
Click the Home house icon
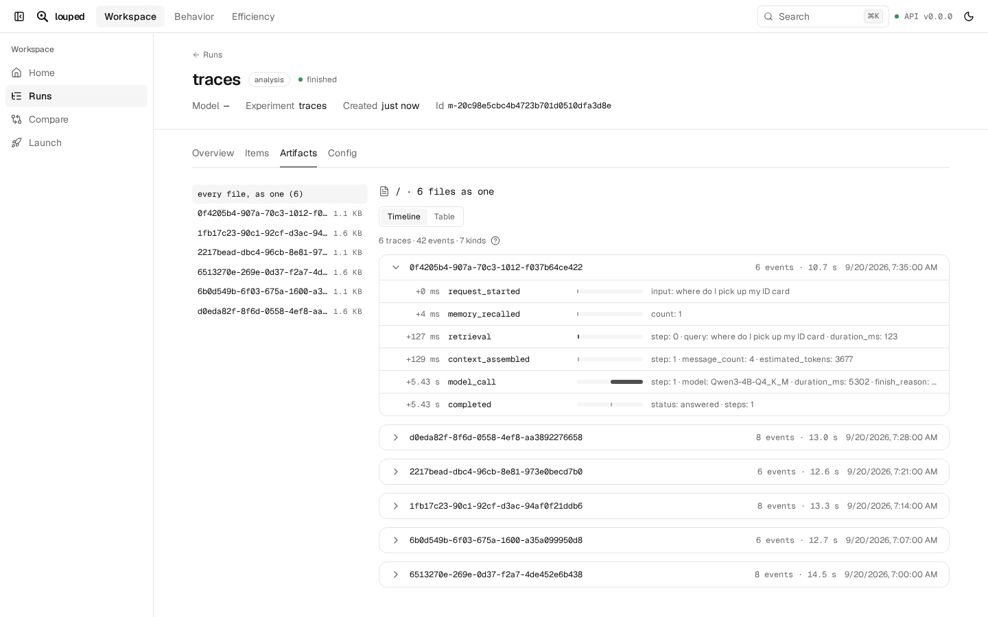[x=16, y=73]
